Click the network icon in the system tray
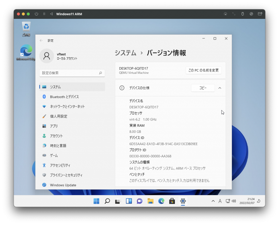279x225 pixels. click(x=228, y=201)
